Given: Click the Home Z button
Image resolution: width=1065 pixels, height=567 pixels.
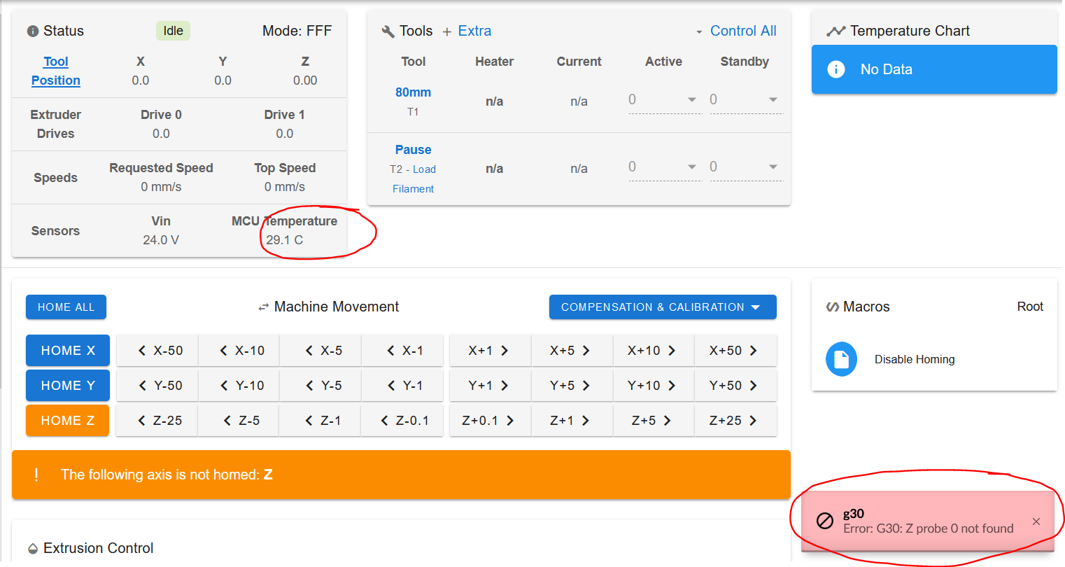Looking at the screenshot, I should (x=68, y=421).
